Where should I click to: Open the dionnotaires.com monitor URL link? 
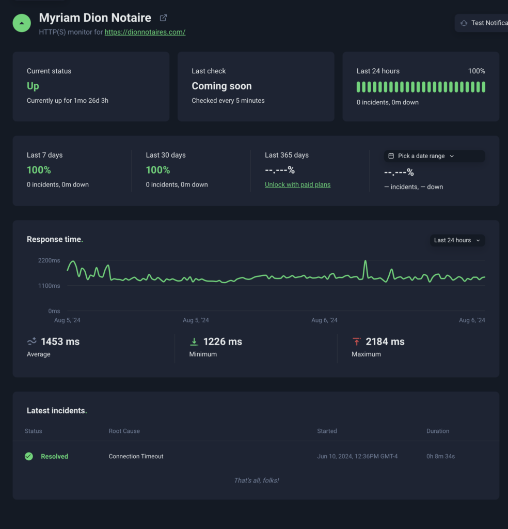(x=145, y=32)
